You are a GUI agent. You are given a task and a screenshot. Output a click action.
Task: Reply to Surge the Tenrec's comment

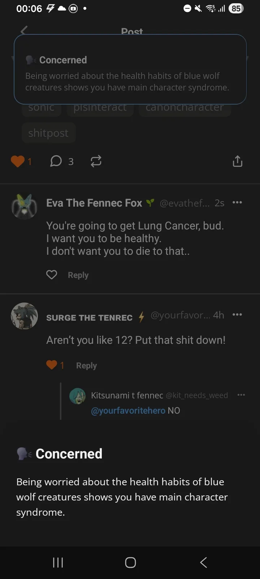pyautogui.click(x=86, y=365)
